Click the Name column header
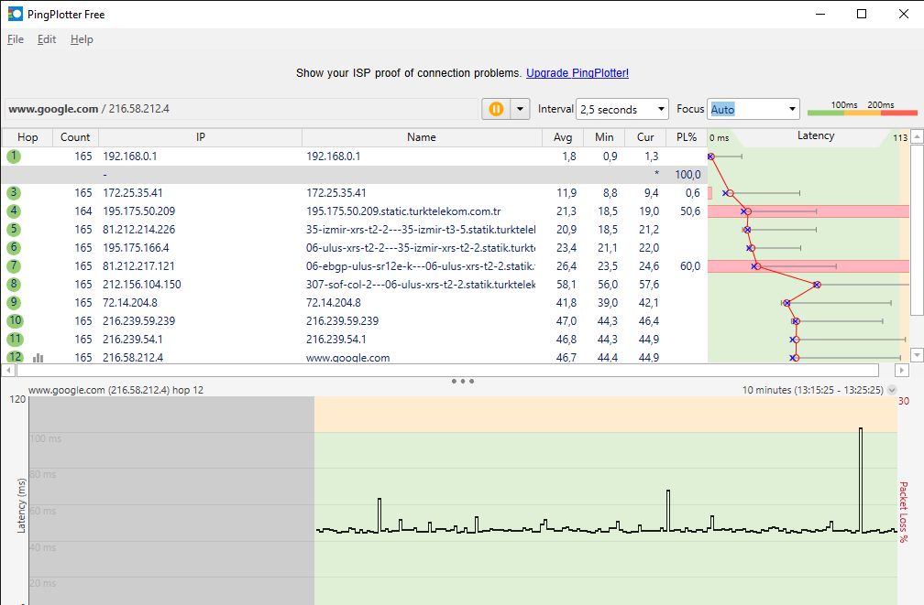The image size is (924, 605). tap(422, 137)
